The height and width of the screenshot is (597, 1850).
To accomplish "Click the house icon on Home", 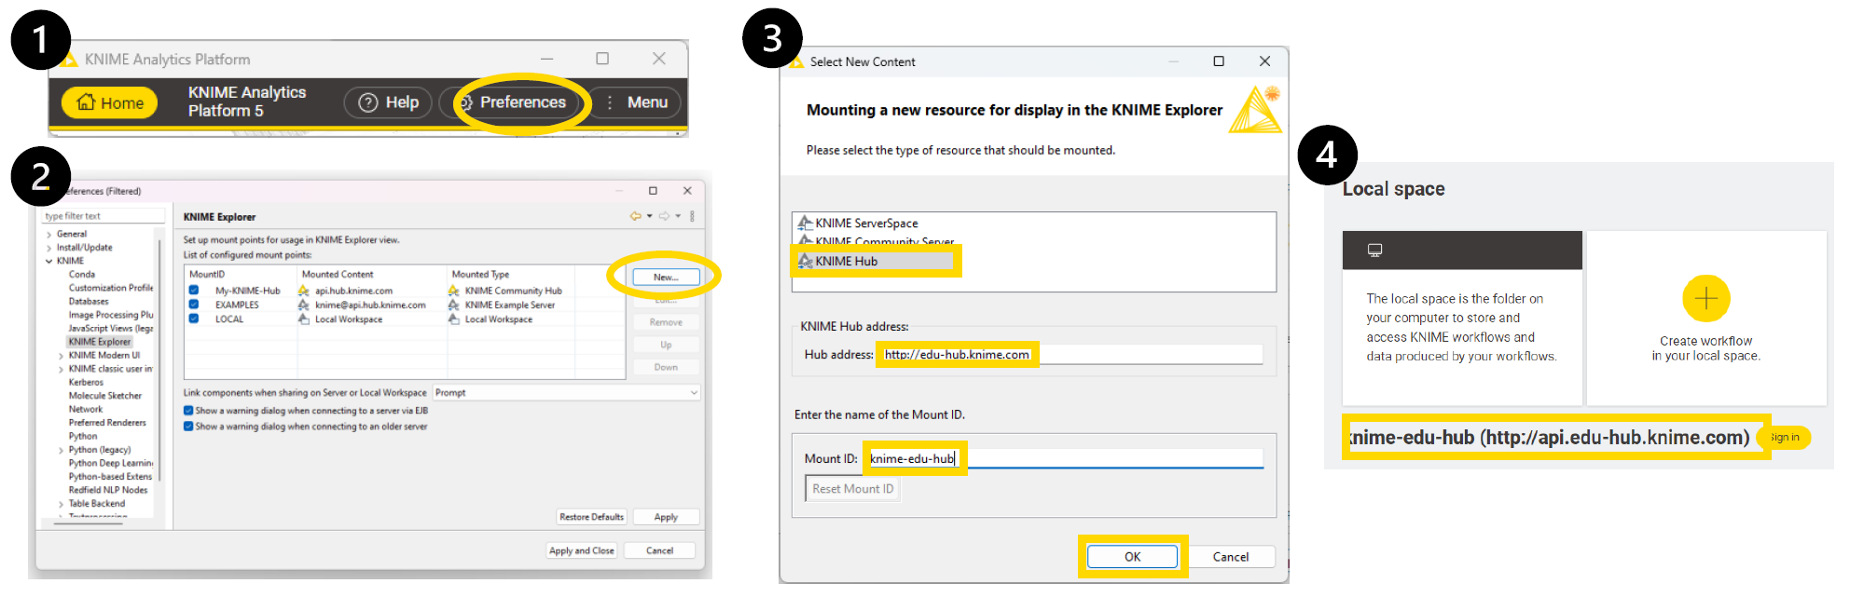I will click(86, 102).
